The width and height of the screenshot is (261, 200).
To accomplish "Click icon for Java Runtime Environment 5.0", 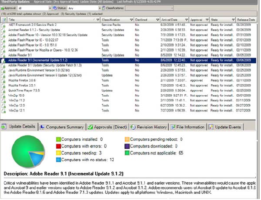I will tap(3, 71).
